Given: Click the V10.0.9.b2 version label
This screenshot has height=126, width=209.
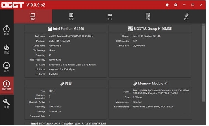Looking at the screenshot, I should (36, 5).
